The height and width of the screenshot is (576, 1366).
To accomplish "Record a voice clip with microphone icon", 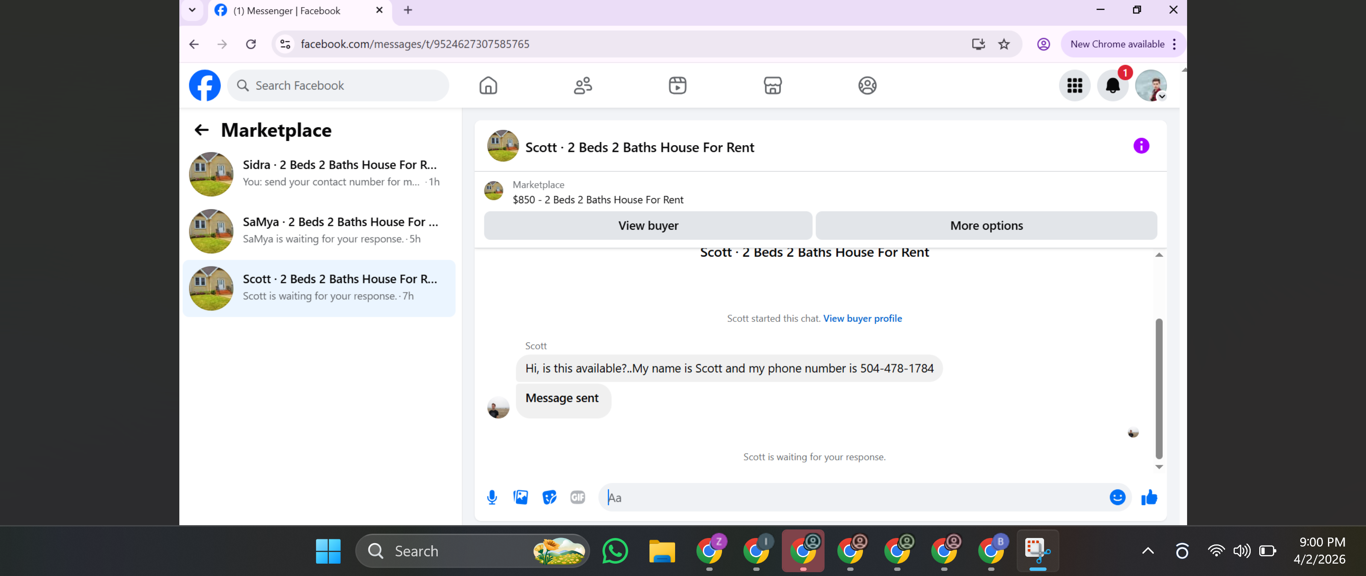I will (x=491, y=497).
